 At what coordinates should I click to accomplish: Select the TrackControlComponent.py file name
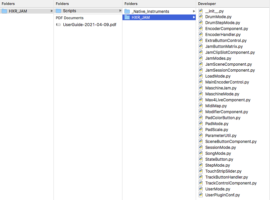tap(231, 183)
